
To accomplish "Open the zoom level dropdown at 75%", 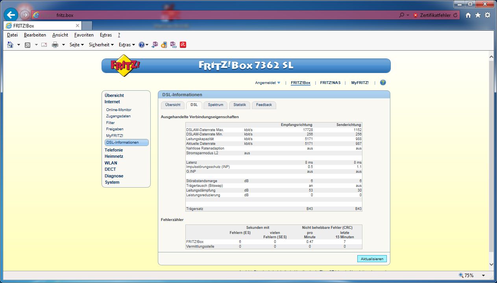I will tap(483, 276).
